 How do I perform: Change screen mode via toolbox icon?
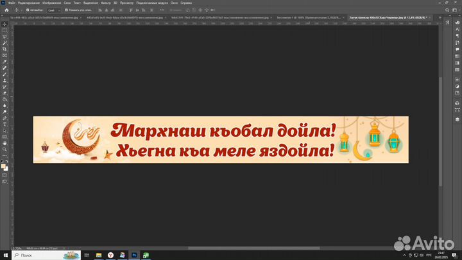point(4,182)
